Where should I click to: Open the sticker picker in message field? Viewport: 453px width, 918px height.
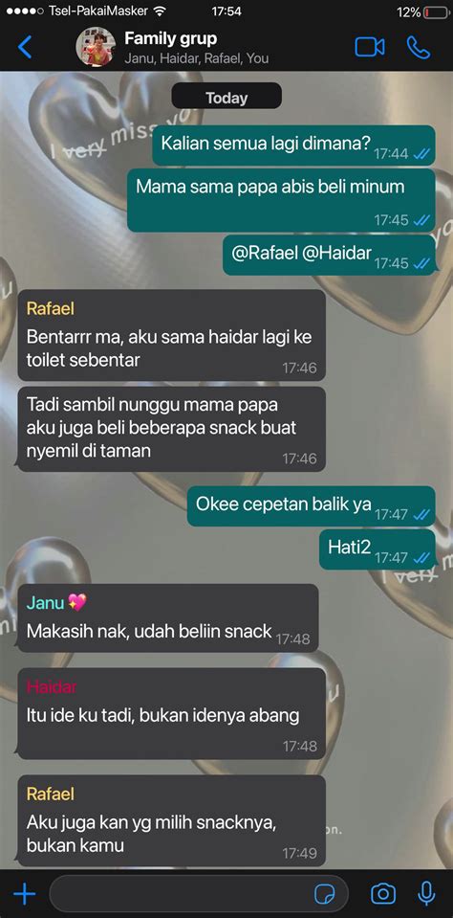[324, 894]
